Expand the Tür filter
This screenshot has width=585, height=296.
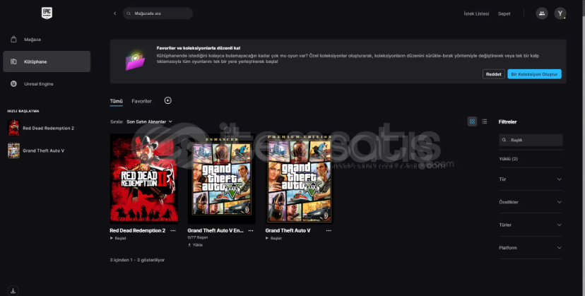[530, 179]
